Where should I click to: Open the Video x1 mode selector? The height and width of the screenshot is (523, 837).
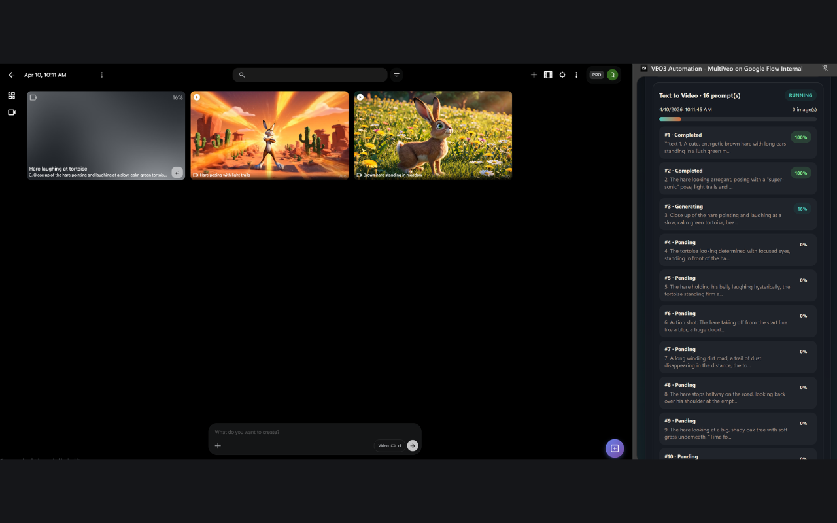click(390, 446)
